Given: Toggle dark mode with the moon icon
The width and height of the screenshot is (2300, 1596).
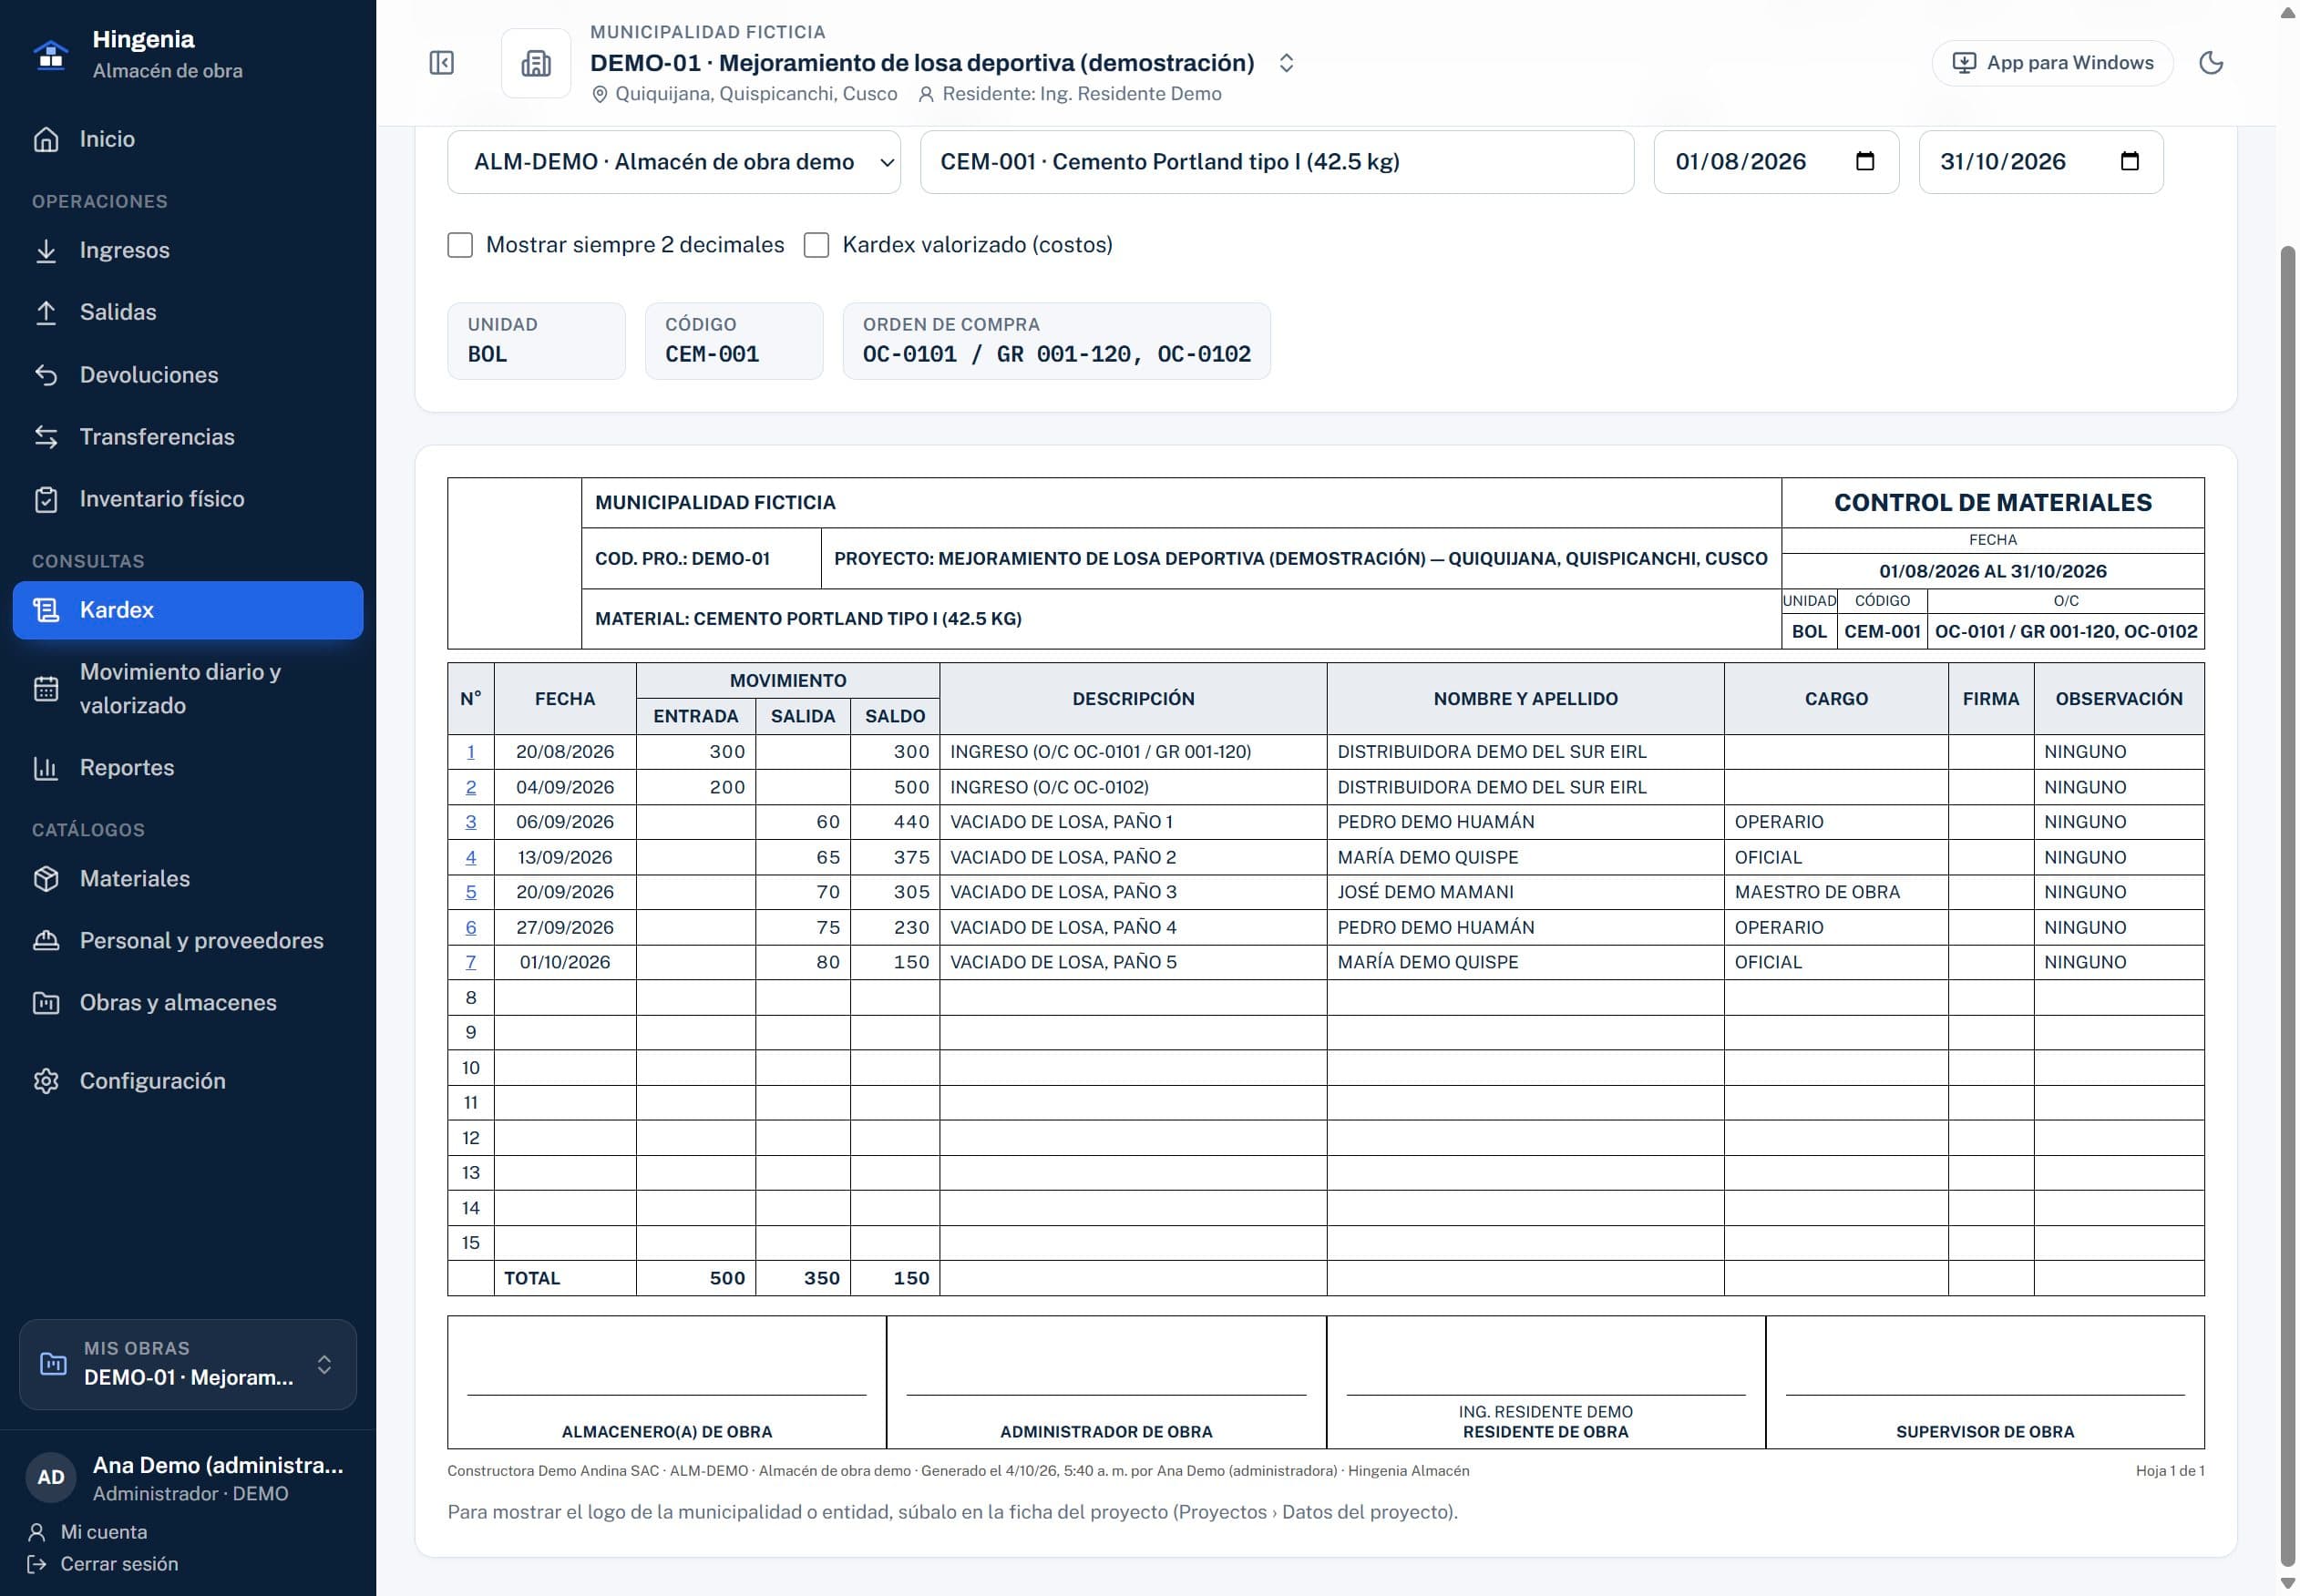Looking at the screenshot, I should point(2210,63).
